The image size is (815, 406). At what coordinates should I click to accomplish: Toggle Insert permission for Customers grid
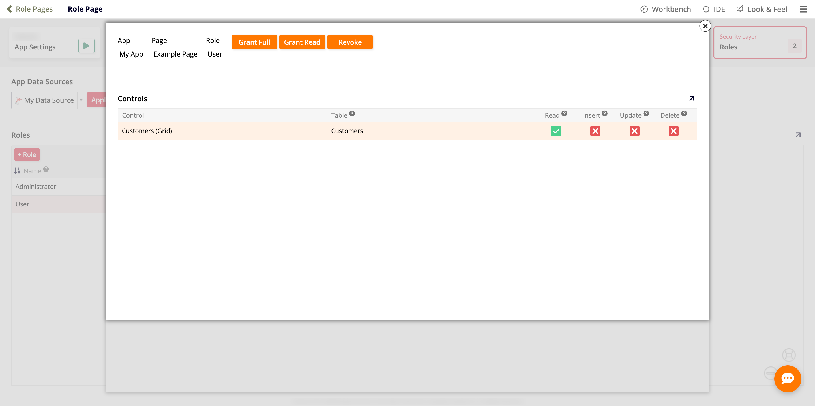tap(595, 131)
